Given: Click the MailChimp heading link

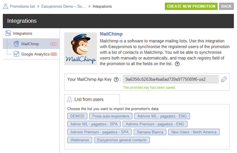Looking at the screenshot, I should pos(111,34).
